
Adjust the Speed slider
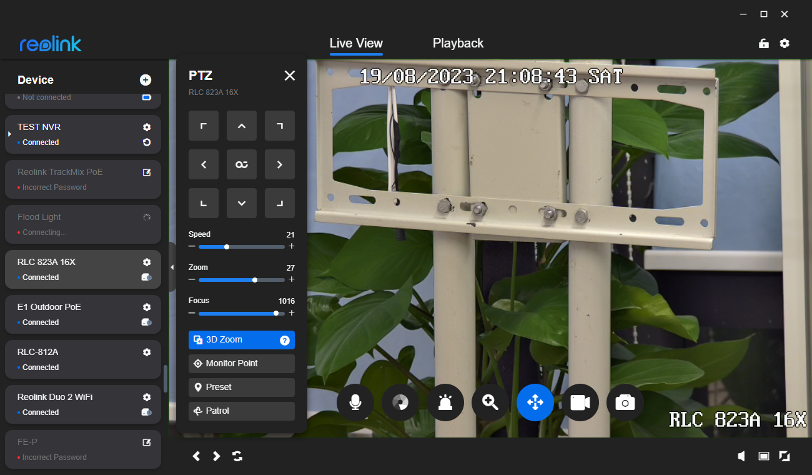(x=242, y=247)
